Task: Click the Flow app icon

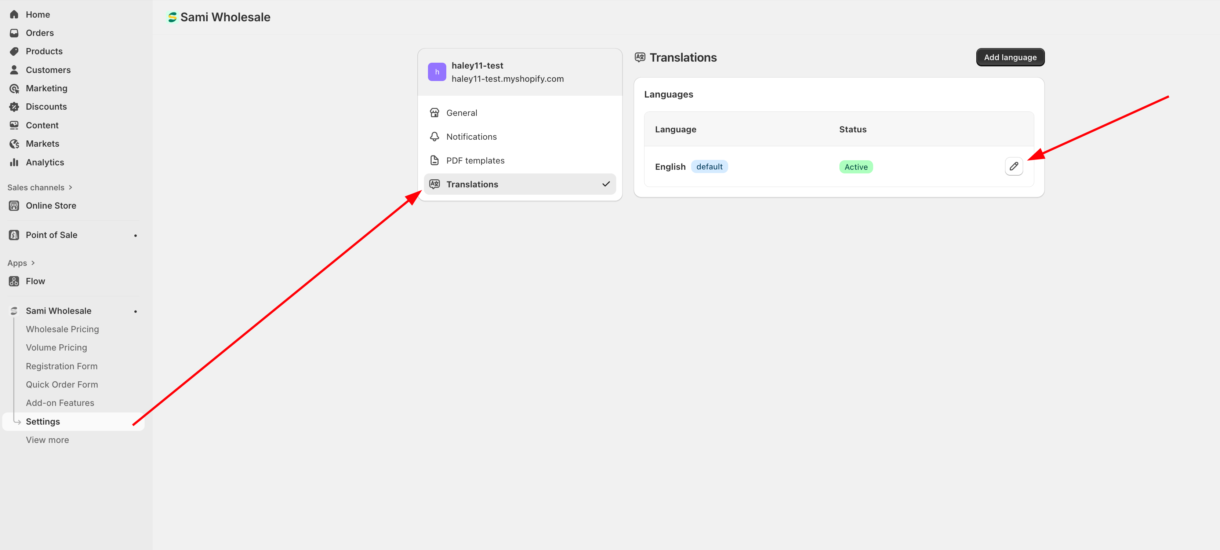Action: [14, 281]
